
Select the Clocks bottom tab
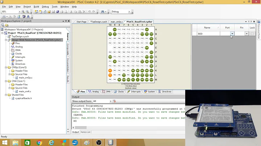pyautogui.click(x=119, y=91)
